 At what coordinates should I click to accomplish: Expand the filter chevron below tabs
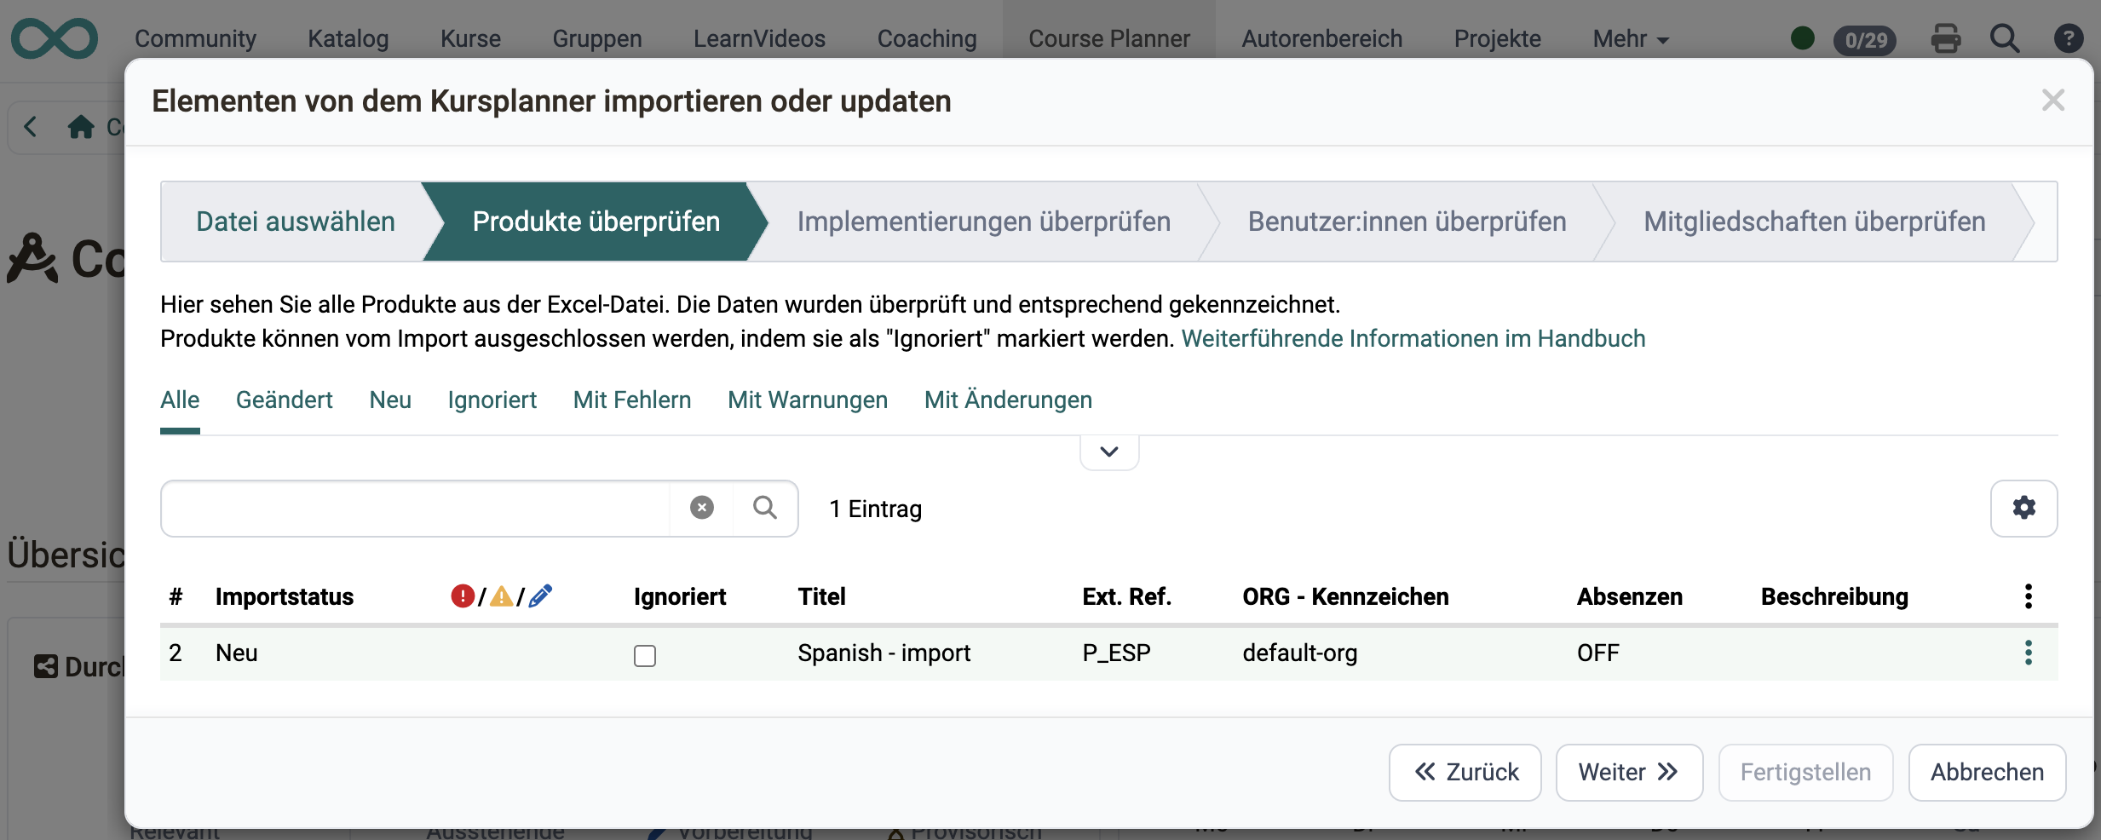tap(1109, 452)
